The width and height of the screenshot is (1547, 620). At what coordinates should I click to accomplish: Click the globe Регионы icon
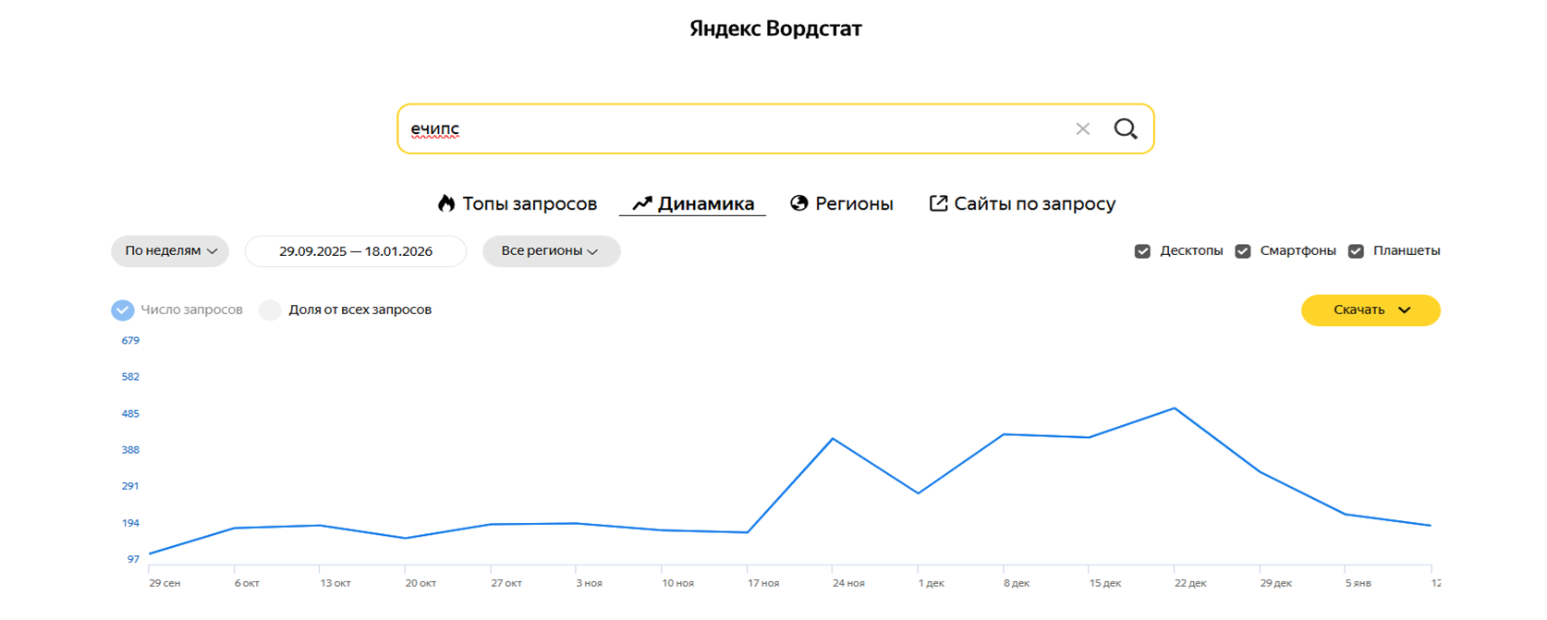click(799, 203)
